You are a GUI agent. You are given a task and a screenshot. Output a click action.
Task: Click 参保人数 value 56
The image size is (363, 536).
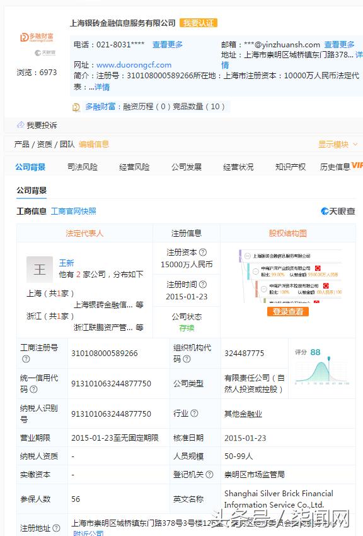pyautogui.click(x=76, y=499)
